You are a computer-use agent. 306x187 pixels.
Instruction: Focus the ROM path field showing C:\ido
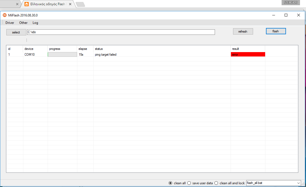coord(121,32)
